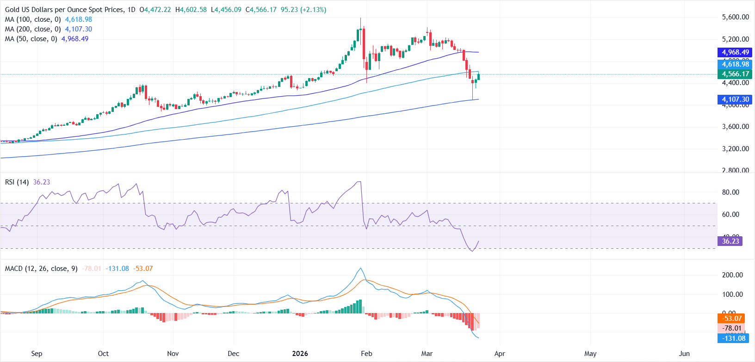755x362 pixels.
Task: Click the green 4,566.17 current price tag
Action: tap(735, 74)
